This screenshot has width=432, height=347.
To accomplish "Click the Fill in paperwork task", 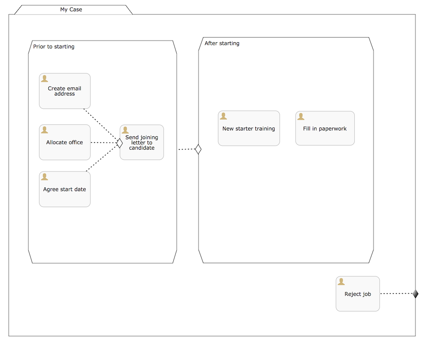I will 325,128.
